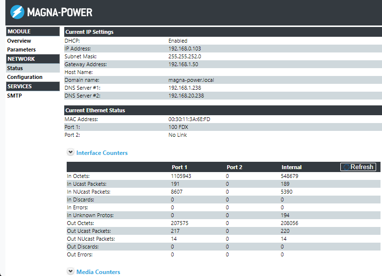Click the In Octets row label

pos(78,176)
